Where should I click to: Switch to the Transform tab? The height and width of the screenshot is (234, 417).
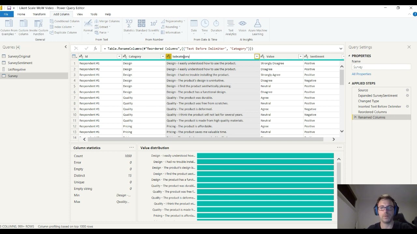[39, 14]
